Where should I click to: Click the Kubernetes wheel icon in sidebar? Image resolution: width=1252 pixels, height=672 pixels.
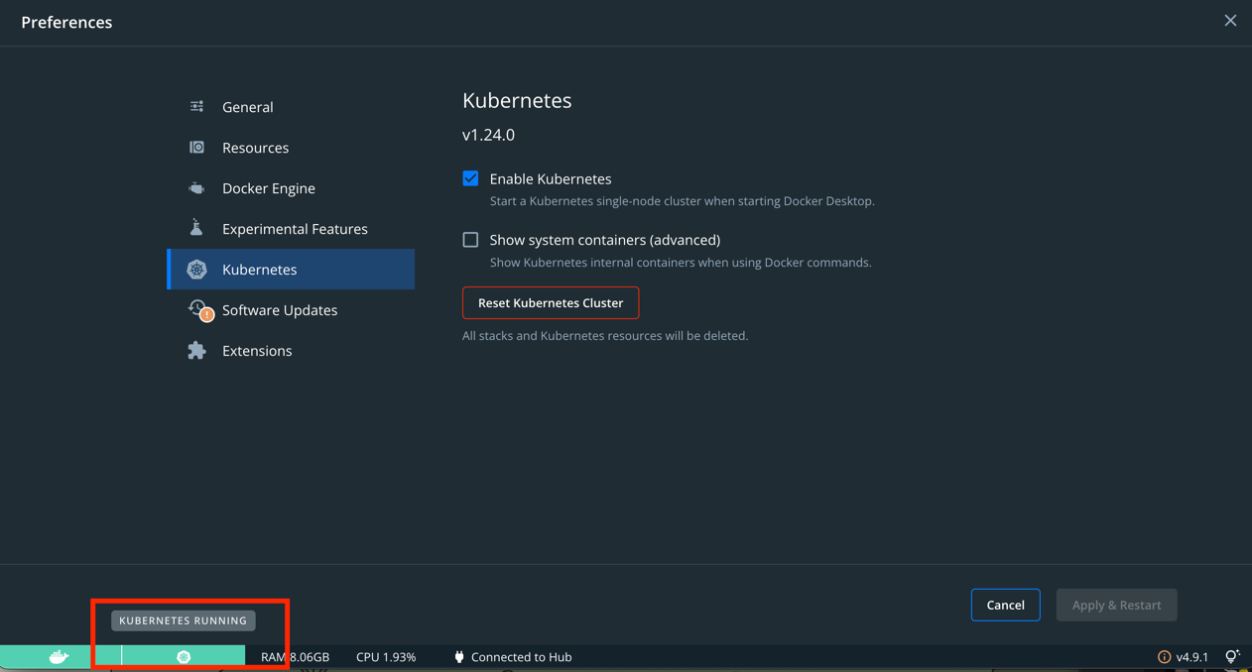tap(196, 269)
